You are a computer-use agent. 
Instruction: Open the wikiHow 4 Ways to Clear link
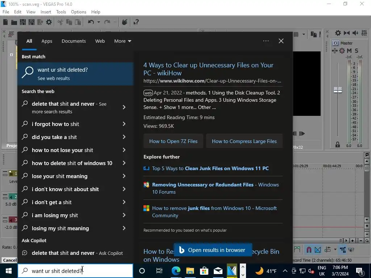pyautogui.click(x=208, y=69)
